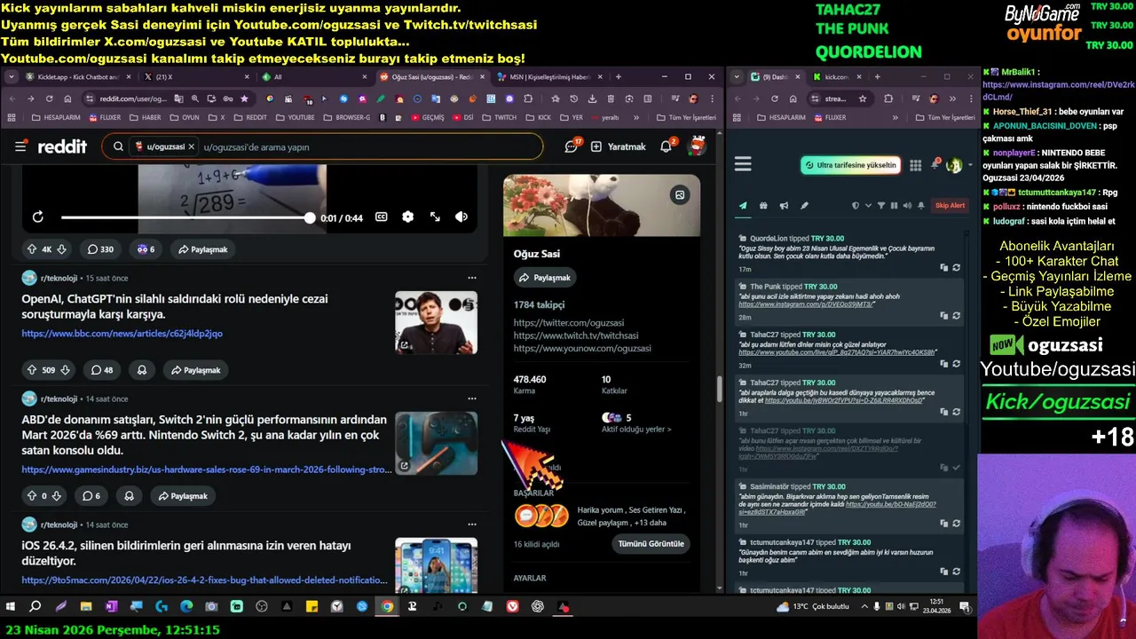The width and height of the screenshot is (1136, 639).
Task: Open the 9to5mac.com article link
Action: coord(204,580)
